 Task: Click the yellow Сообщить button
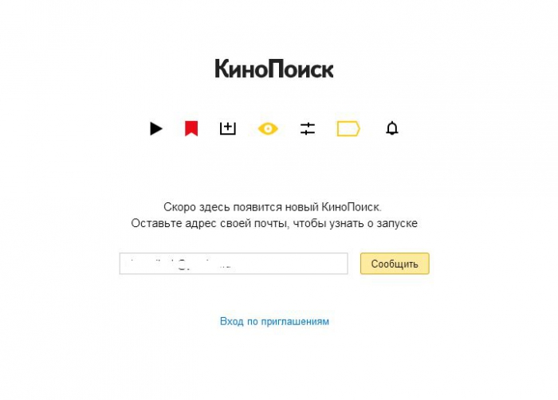point(395,264)
